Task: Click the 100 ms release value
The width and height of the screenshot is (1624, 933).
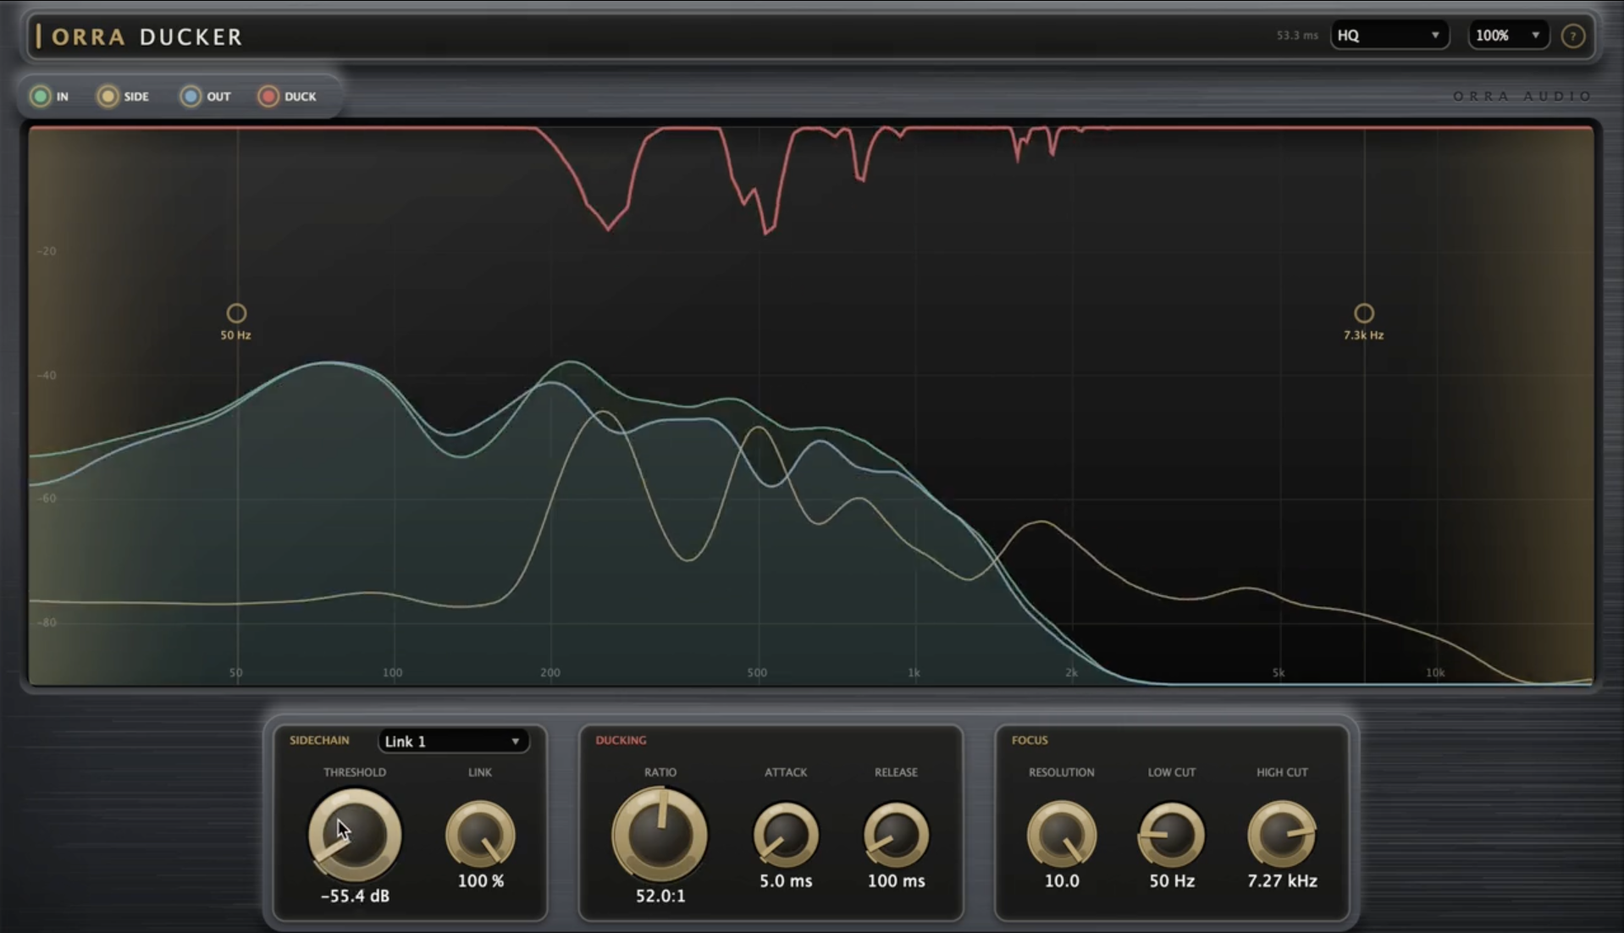Action: pyautogui.click(x=896, y=881)
